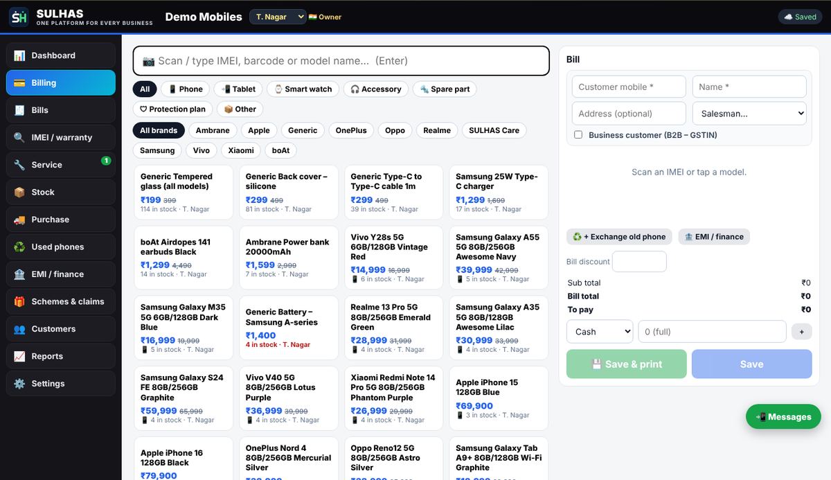The width and height of the screenshot is (831, 480).
Task: Filter products by Phone category
Action: coord(186,89)
